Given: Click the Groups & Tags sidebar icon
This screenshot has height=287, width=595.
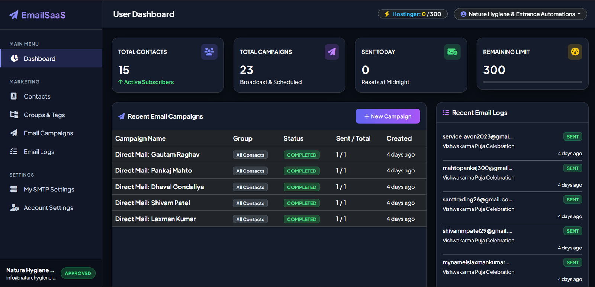Looking at the screenshot, I should click(14, 115).
